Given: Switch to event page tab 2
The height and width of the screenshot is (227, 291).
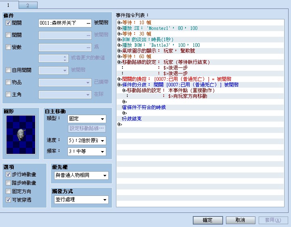Looking at the screenshot, I should tap(28, 5).
